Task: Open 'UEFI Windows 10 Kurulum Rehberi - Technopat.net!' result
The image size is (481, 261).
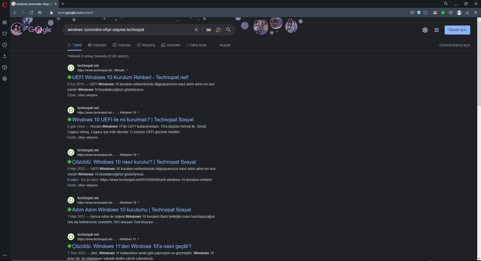Action: pos(130,77)
